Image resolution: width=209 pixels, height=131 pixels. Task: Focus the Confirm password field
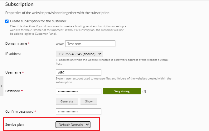[x=79, y=111]
